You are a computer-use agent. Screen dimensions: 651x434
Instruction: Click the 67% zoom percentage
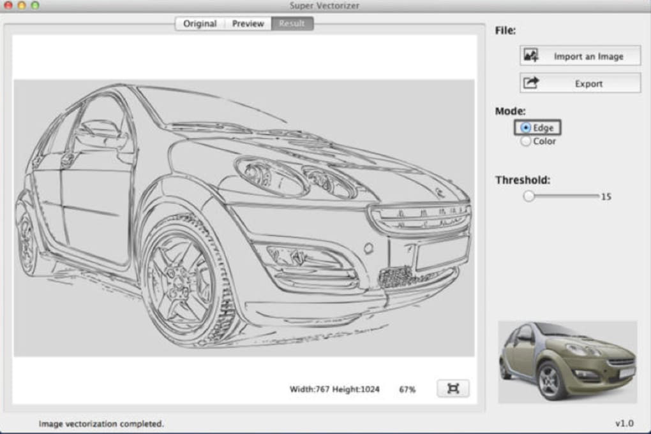point(407,389)
